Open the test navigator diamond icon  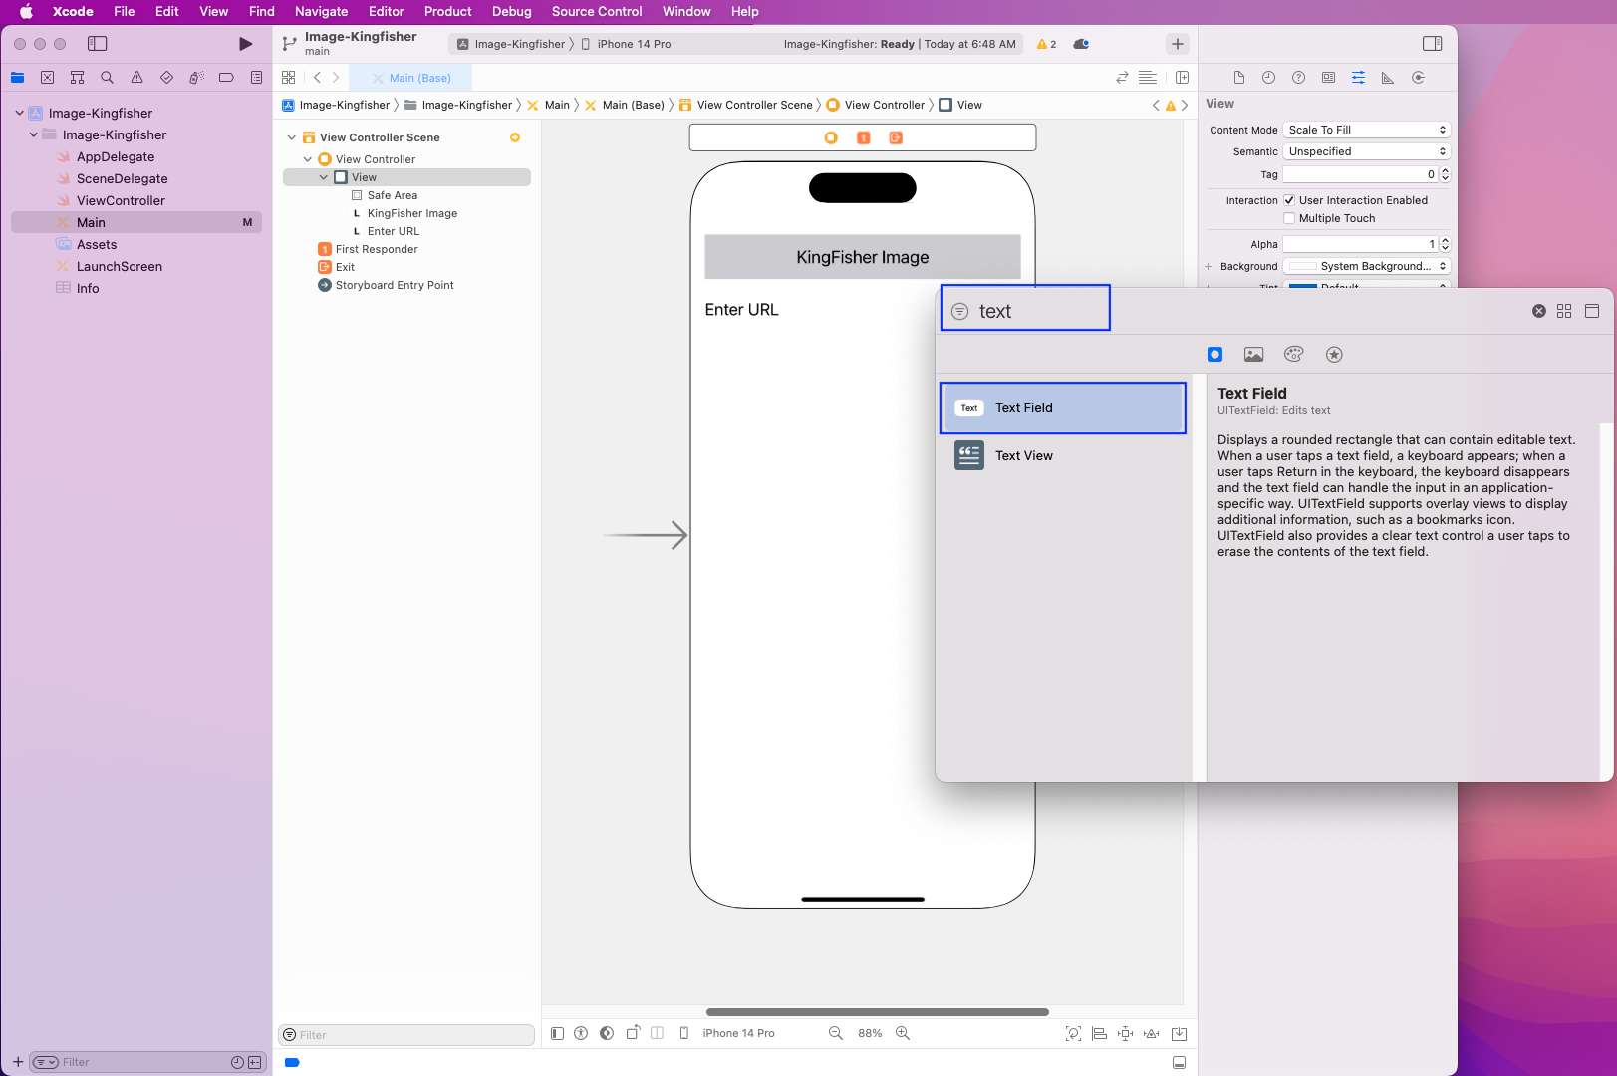[166, 78]
